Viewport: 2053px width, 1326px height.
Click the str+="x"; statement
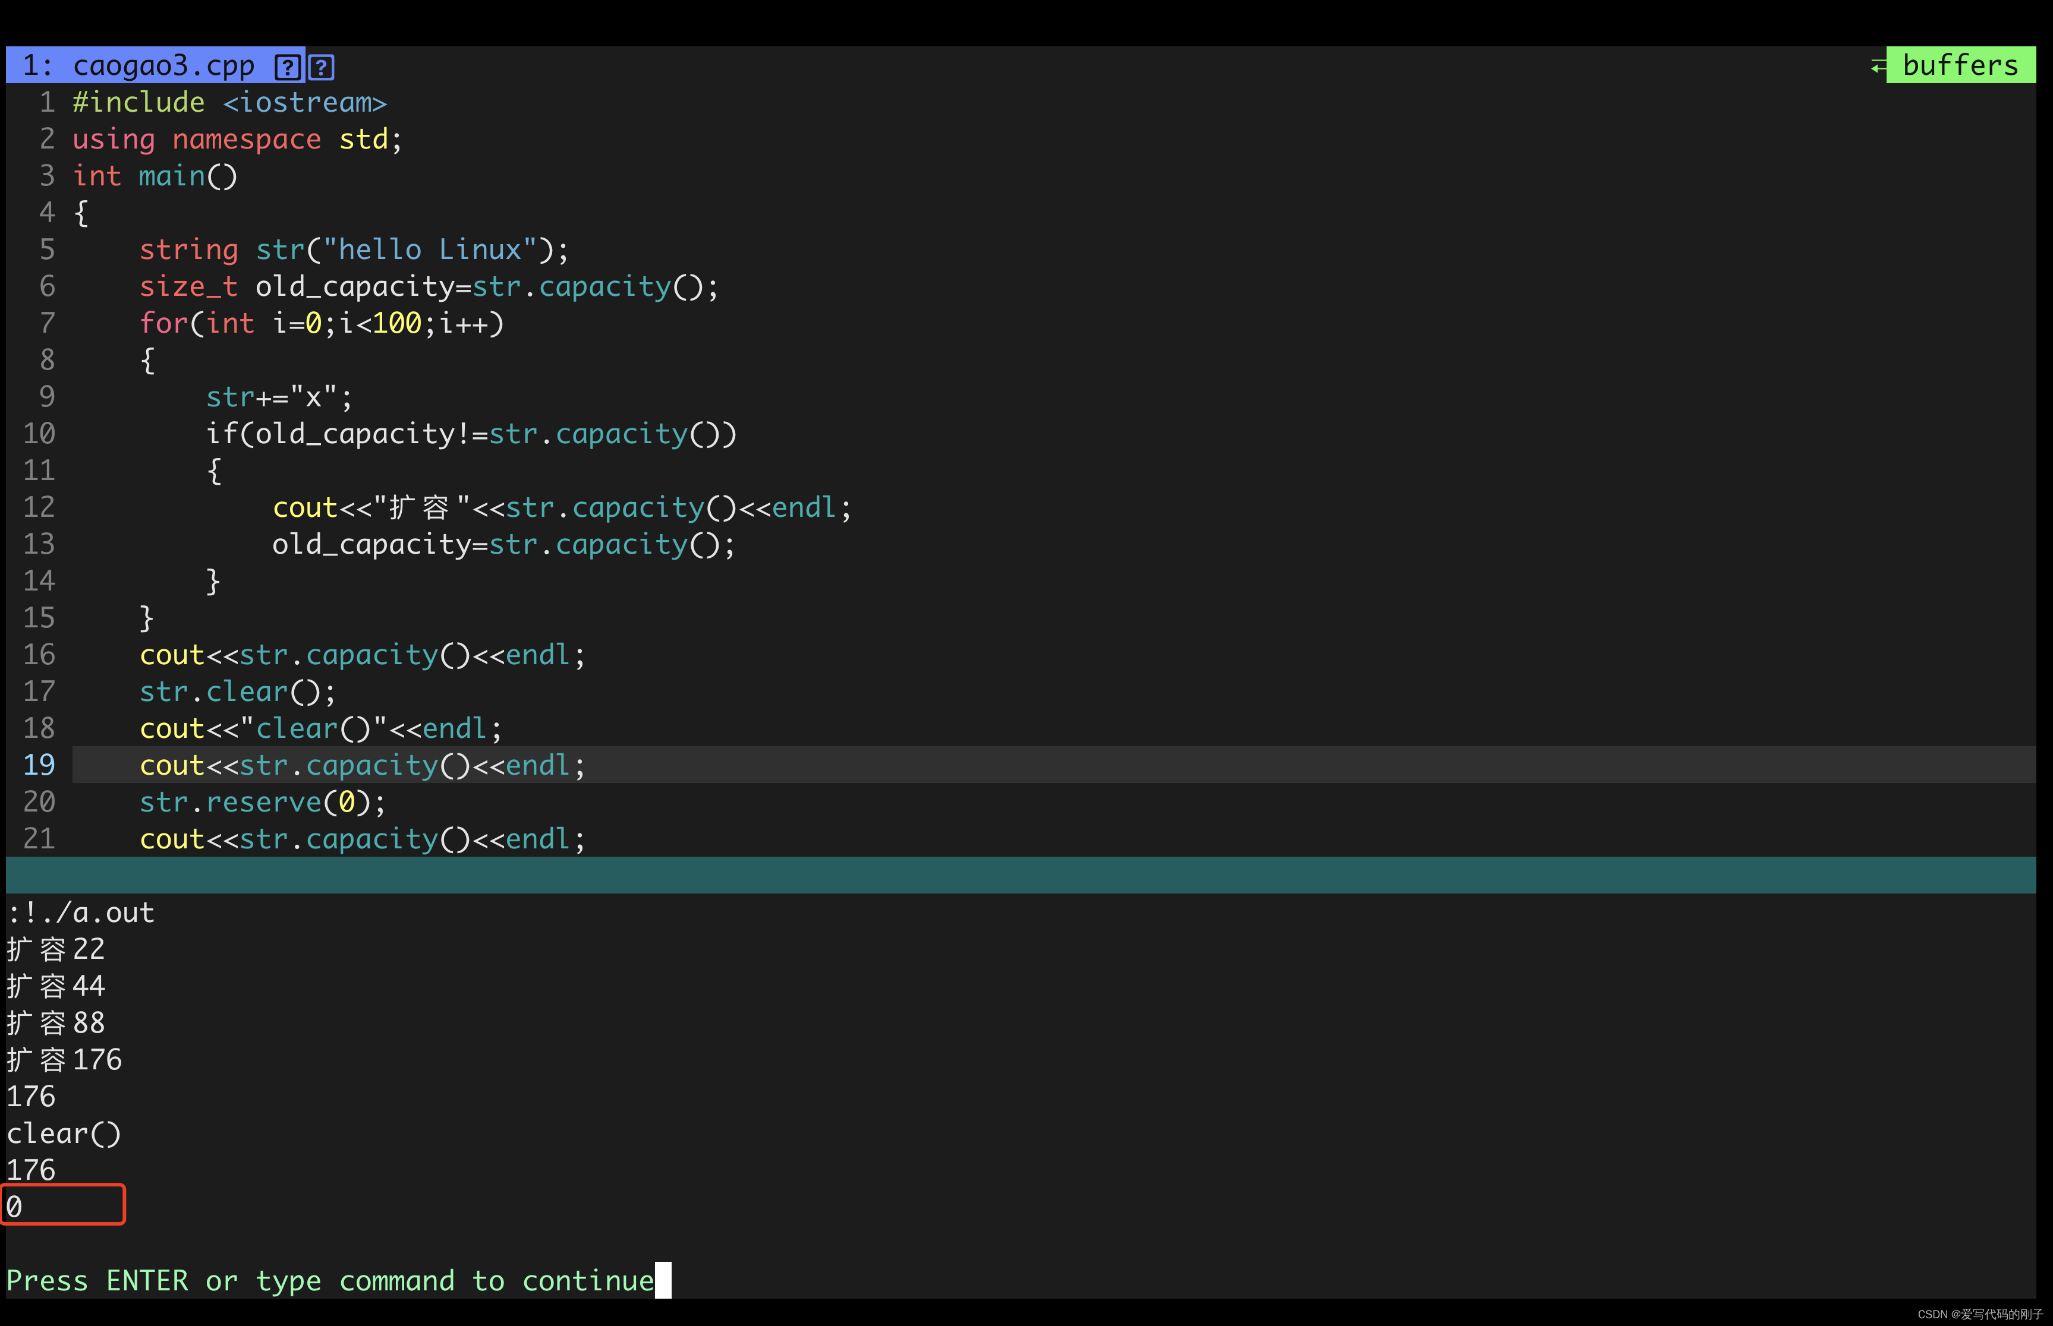coord(279,397)
